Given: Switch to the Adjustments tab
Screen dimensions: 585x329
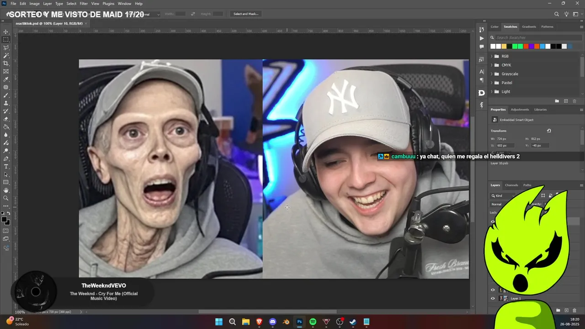Looking at the screenshot, I should pyautogui.click(x=520, y=110).
